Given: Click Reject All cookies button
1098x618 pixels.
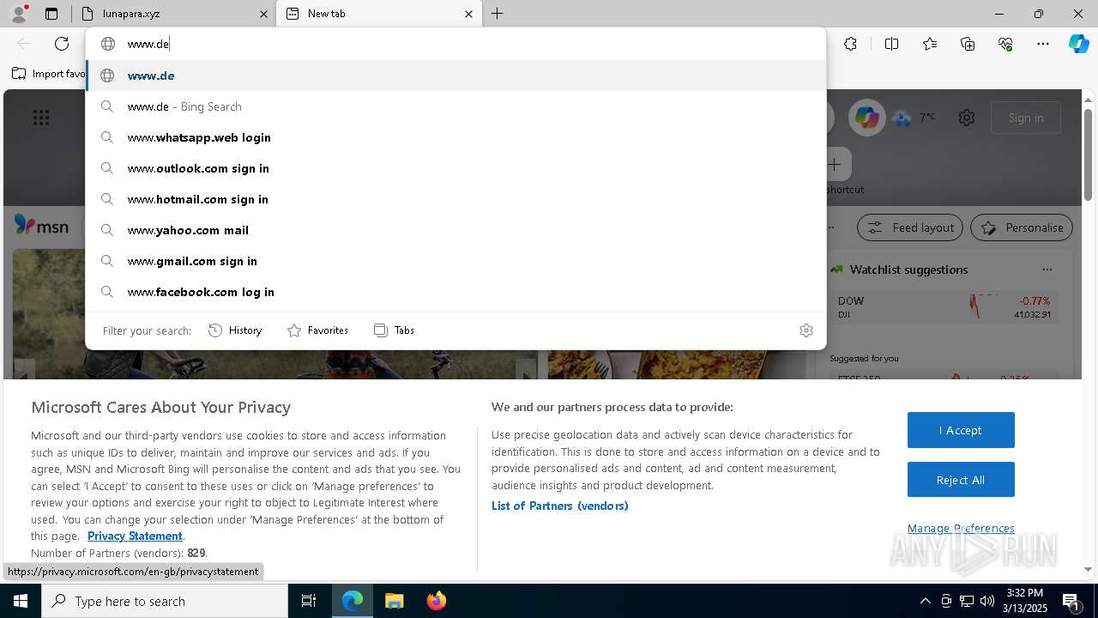Looking at the screenshot, I should (961, 480).
